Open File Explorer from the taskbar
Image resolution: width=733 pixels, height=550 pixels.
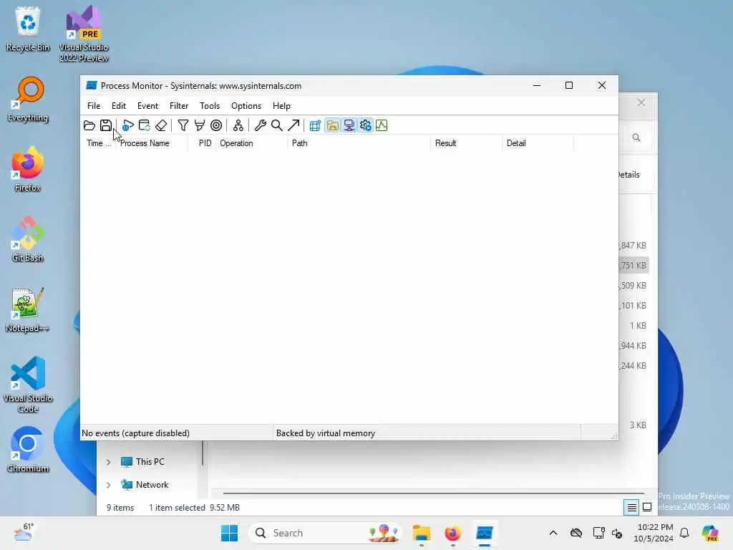[421, 533]
